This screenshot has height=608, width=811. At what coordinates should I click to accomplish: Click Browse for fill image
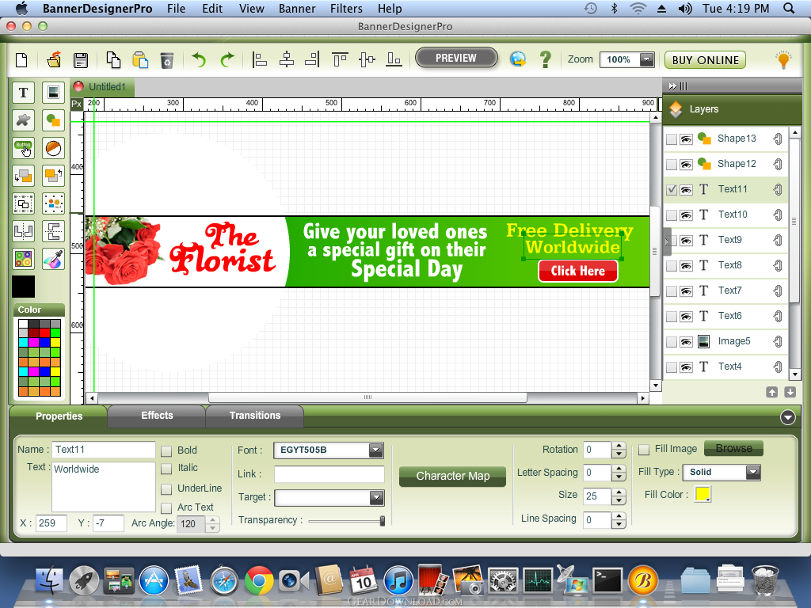(x=733, y=448)
